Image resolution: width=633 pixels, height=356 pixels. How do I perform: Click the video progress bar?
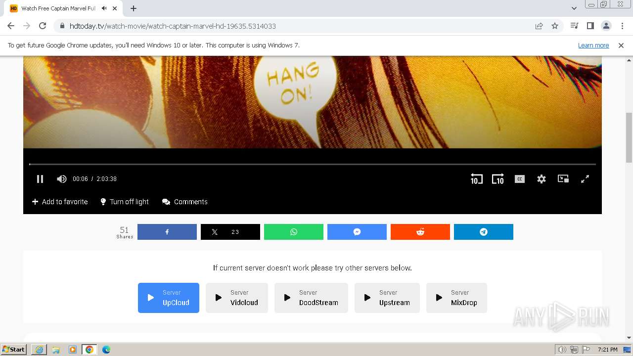click(x=313, y=164)
